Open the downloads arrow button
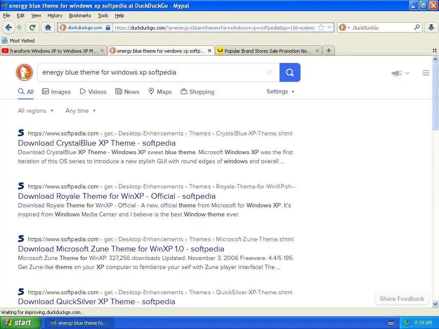This screenshot has height=329, width=439. pos(431,27)
